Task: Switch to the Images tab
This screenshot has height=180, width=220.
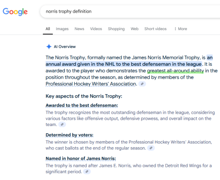Action: click(x=62, y=29)
